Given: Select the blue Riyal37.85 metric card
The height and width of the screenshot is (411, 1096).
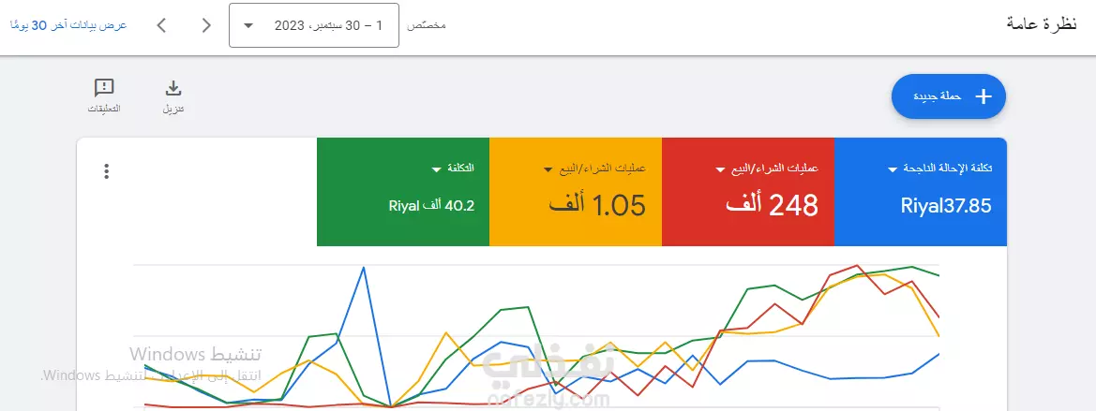Looking at the screenshot, I should (921, 192).
